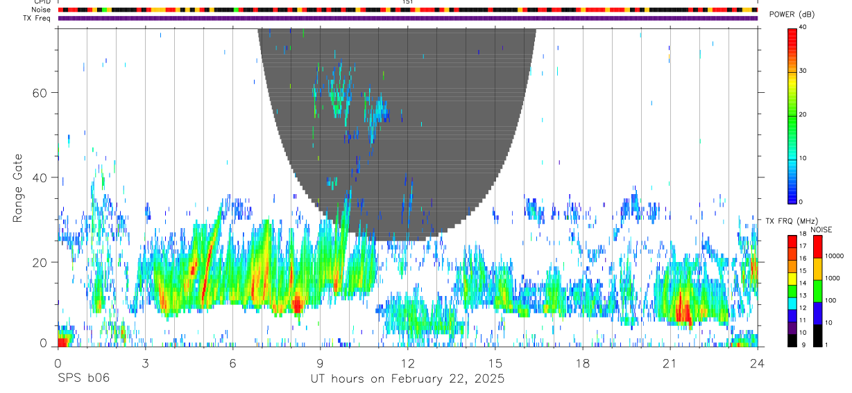Viewport: 852px width, 393px height.
Task: Click the cyan 12 MHz swatch in TX FRQ legend
Action: (792, 303)
